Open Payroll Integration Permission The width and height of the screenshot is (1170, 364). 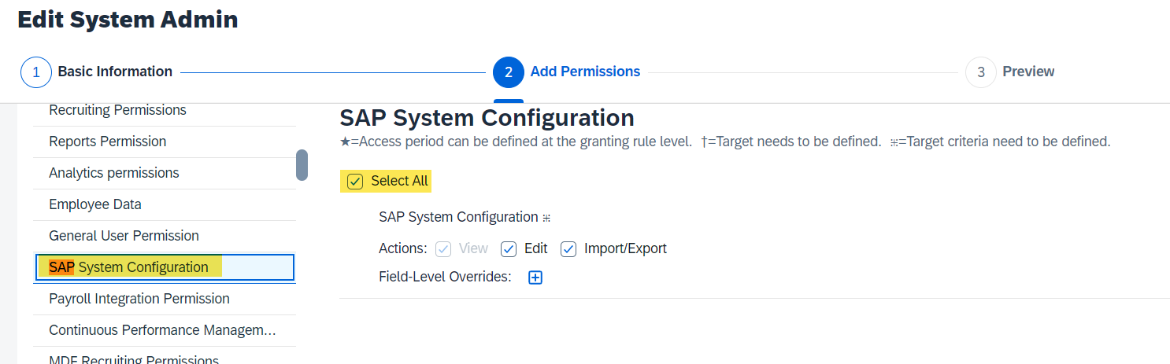(165, 299)
